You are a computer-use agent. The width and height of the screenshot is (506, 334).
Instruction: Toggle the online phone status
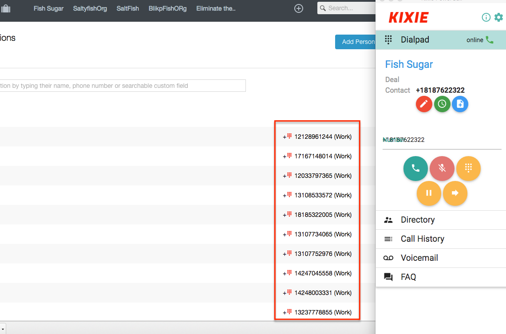point(489,40)
